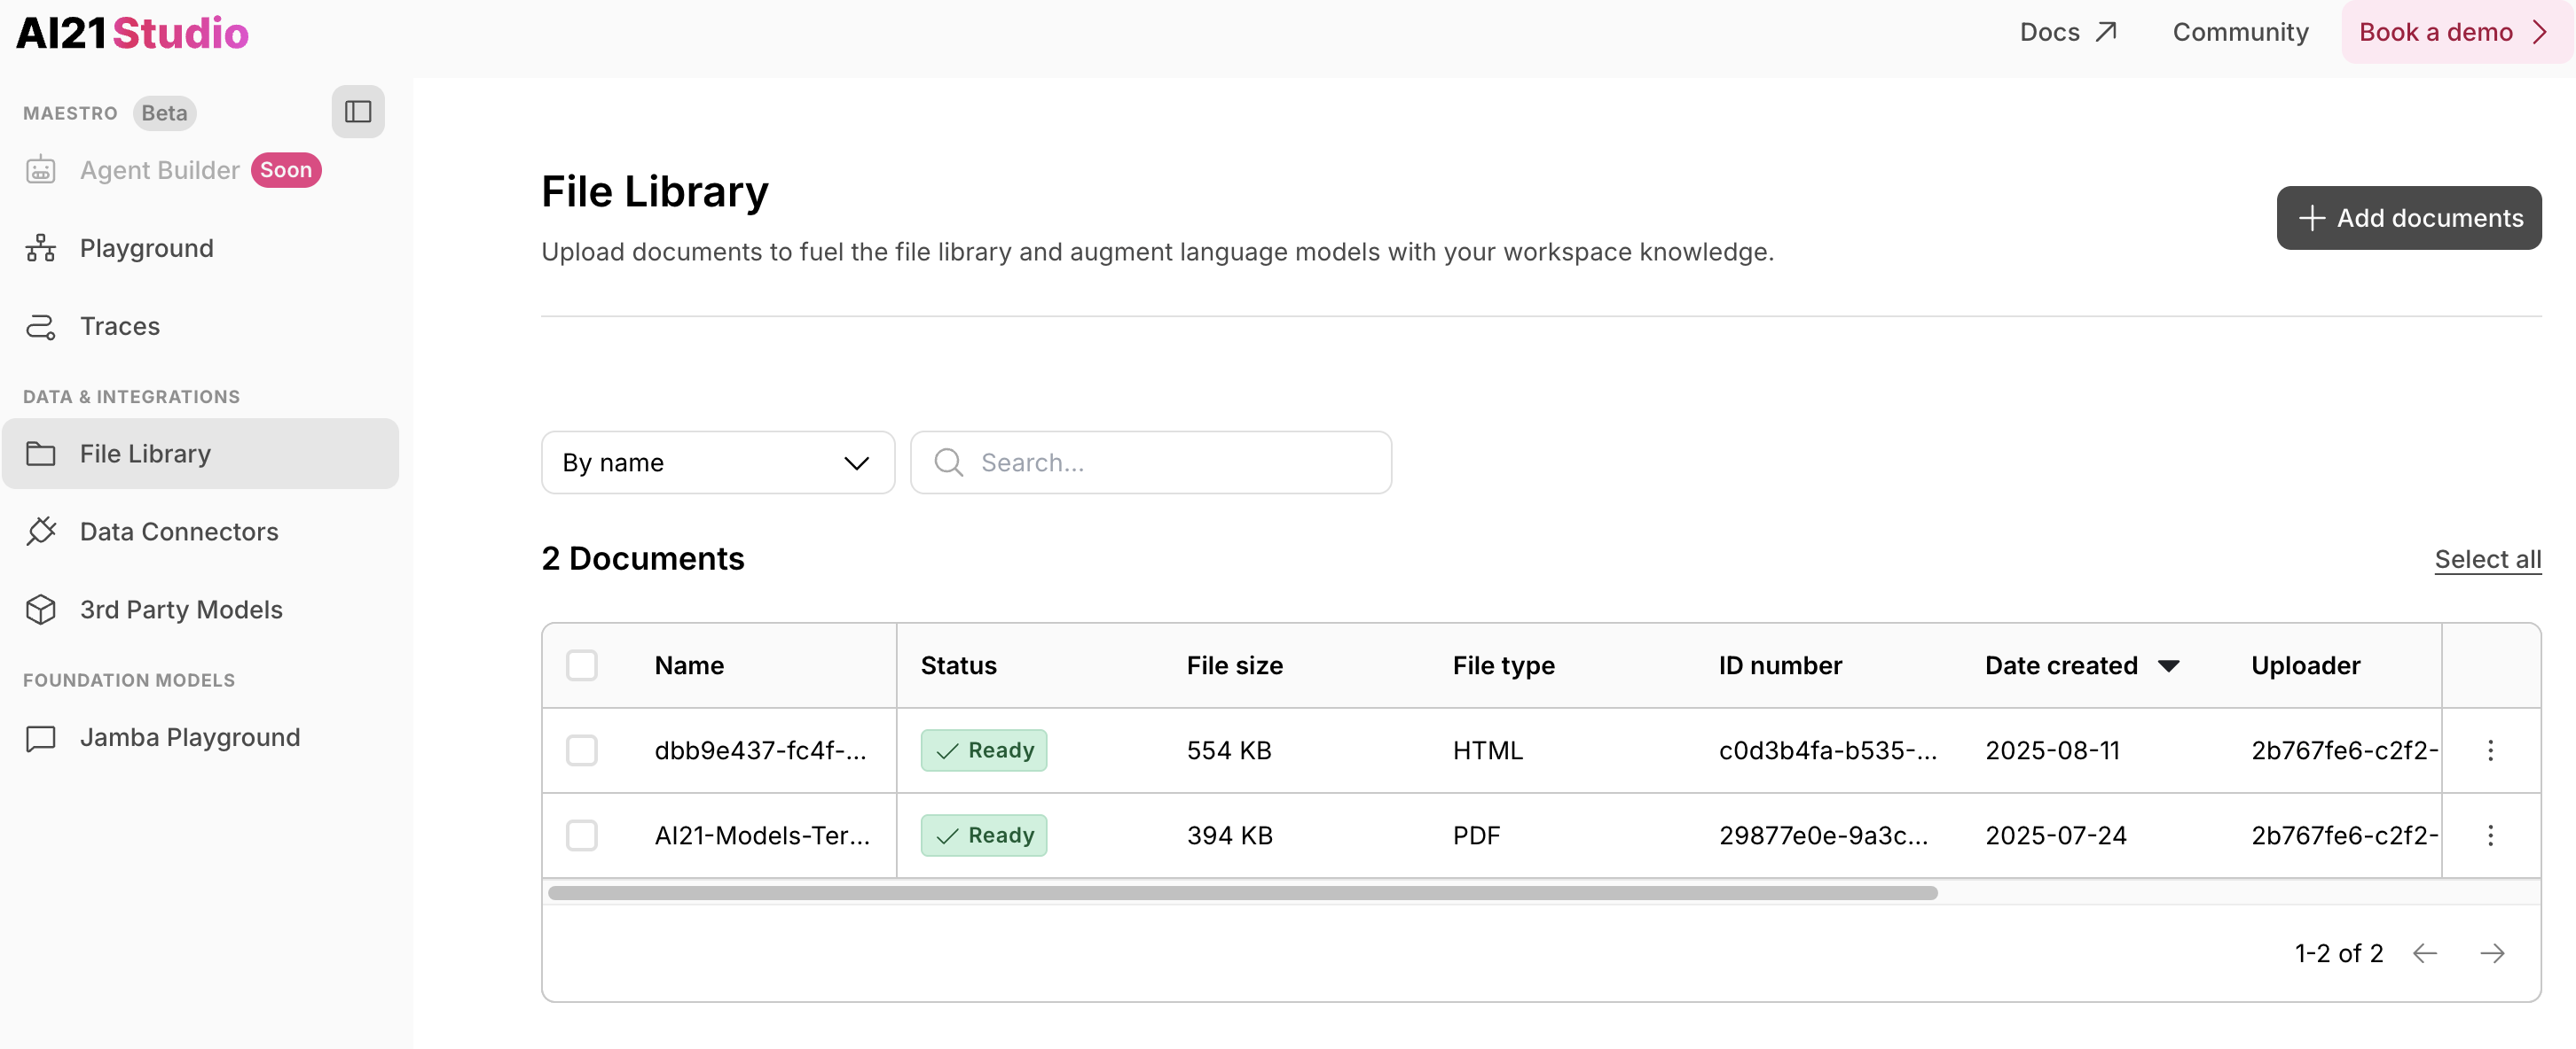Select Playground in the sidebar
2576x1049 pixels.
(x=146, y=248)
